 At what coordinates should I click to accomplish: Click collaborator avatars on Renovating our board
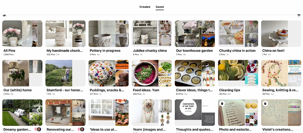coord(81,129)
